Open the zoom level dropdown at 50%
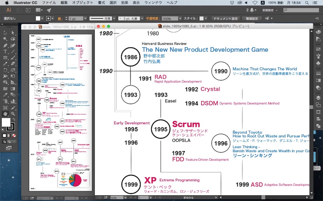Viewport: 323px width, 201px height. [x=125, y=198]
